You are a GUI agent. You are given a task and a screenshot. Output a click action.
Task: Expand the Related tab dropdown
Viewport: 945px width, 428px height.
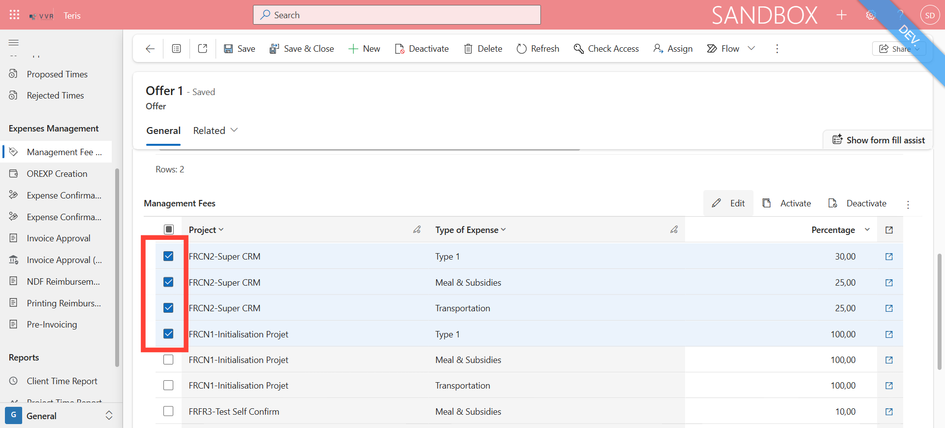click(216, 131)
